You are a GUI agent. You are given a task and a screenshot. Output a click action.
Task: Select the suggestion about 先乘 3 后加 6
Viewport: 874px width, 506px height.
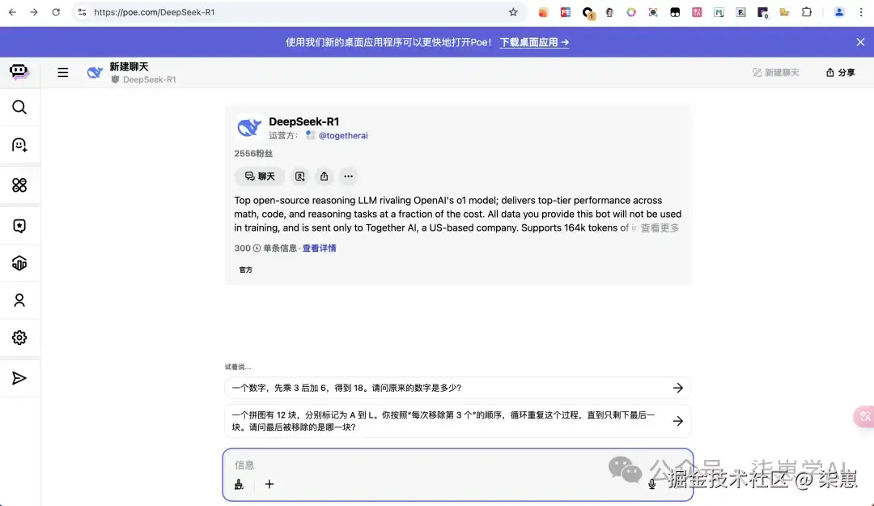pyautogui.click(x=457, y=388)
